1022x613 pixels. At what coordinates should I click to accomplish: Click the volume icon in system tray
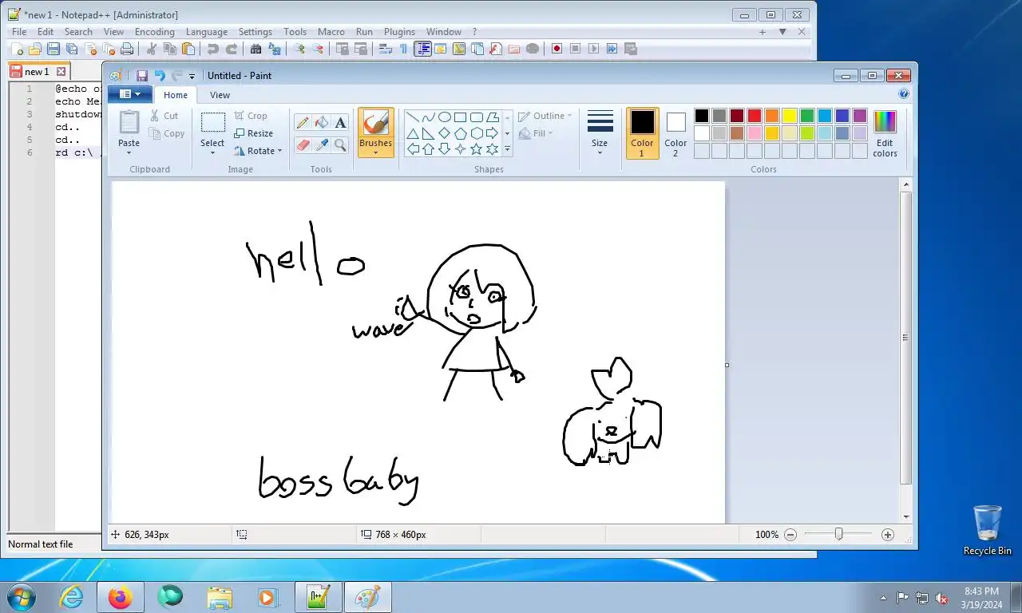point(941,598)
